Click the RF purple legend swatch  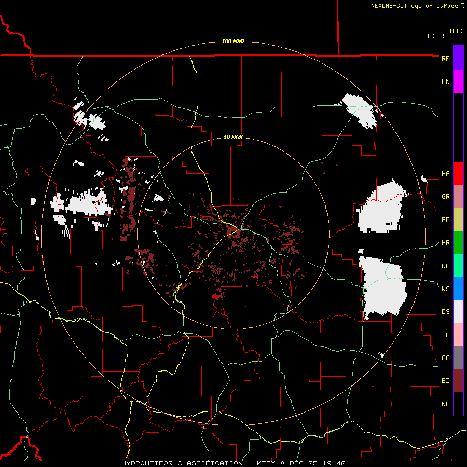pyautogui.click(x=458, y=58)
